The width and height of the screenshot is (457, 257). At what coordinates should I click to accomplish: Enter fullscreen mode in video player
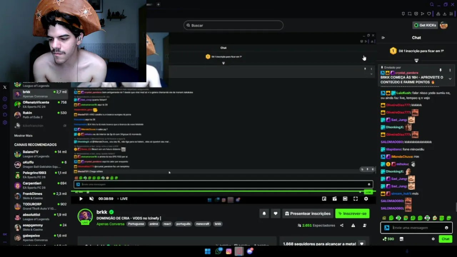click(356, 199)
